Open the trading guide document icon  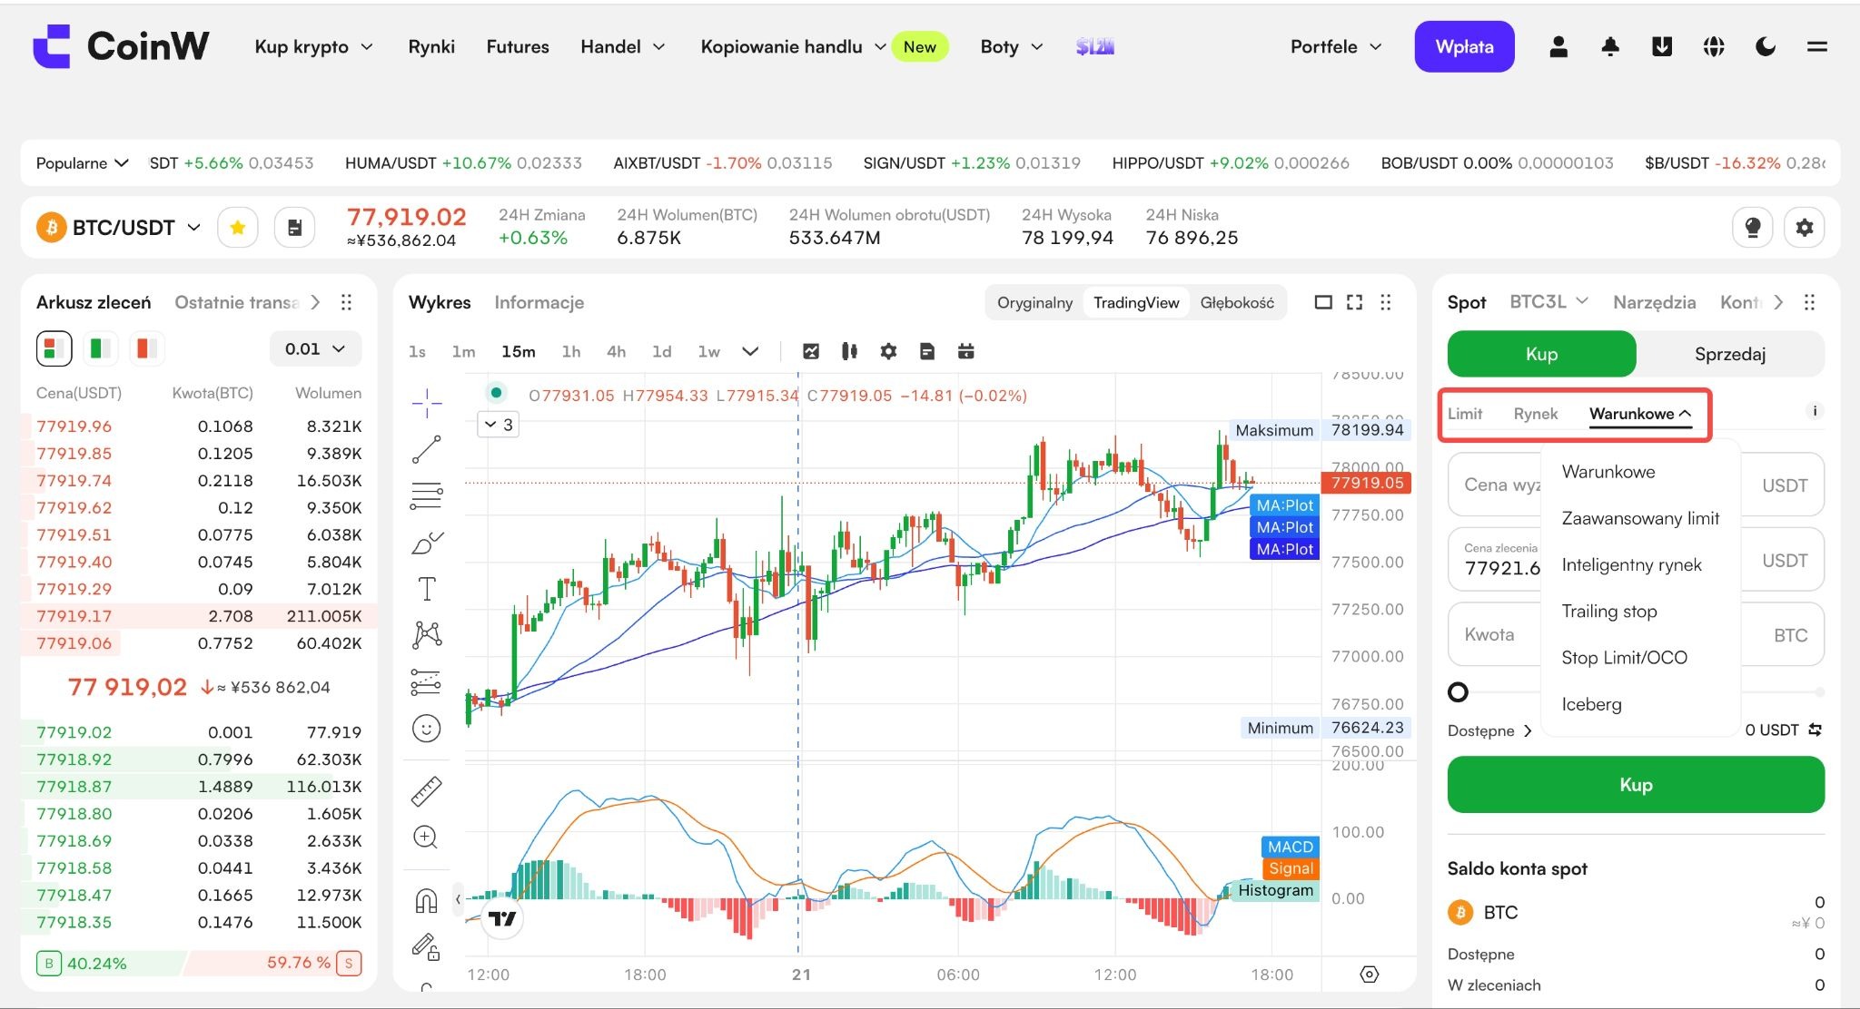(x=295, y=228)
